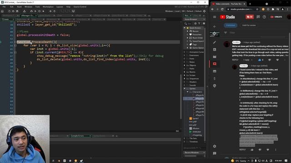The width and height of the screenshot is (291, 163).
Task: Open video analytics icon in Studio sidebar
Action: 215,49
